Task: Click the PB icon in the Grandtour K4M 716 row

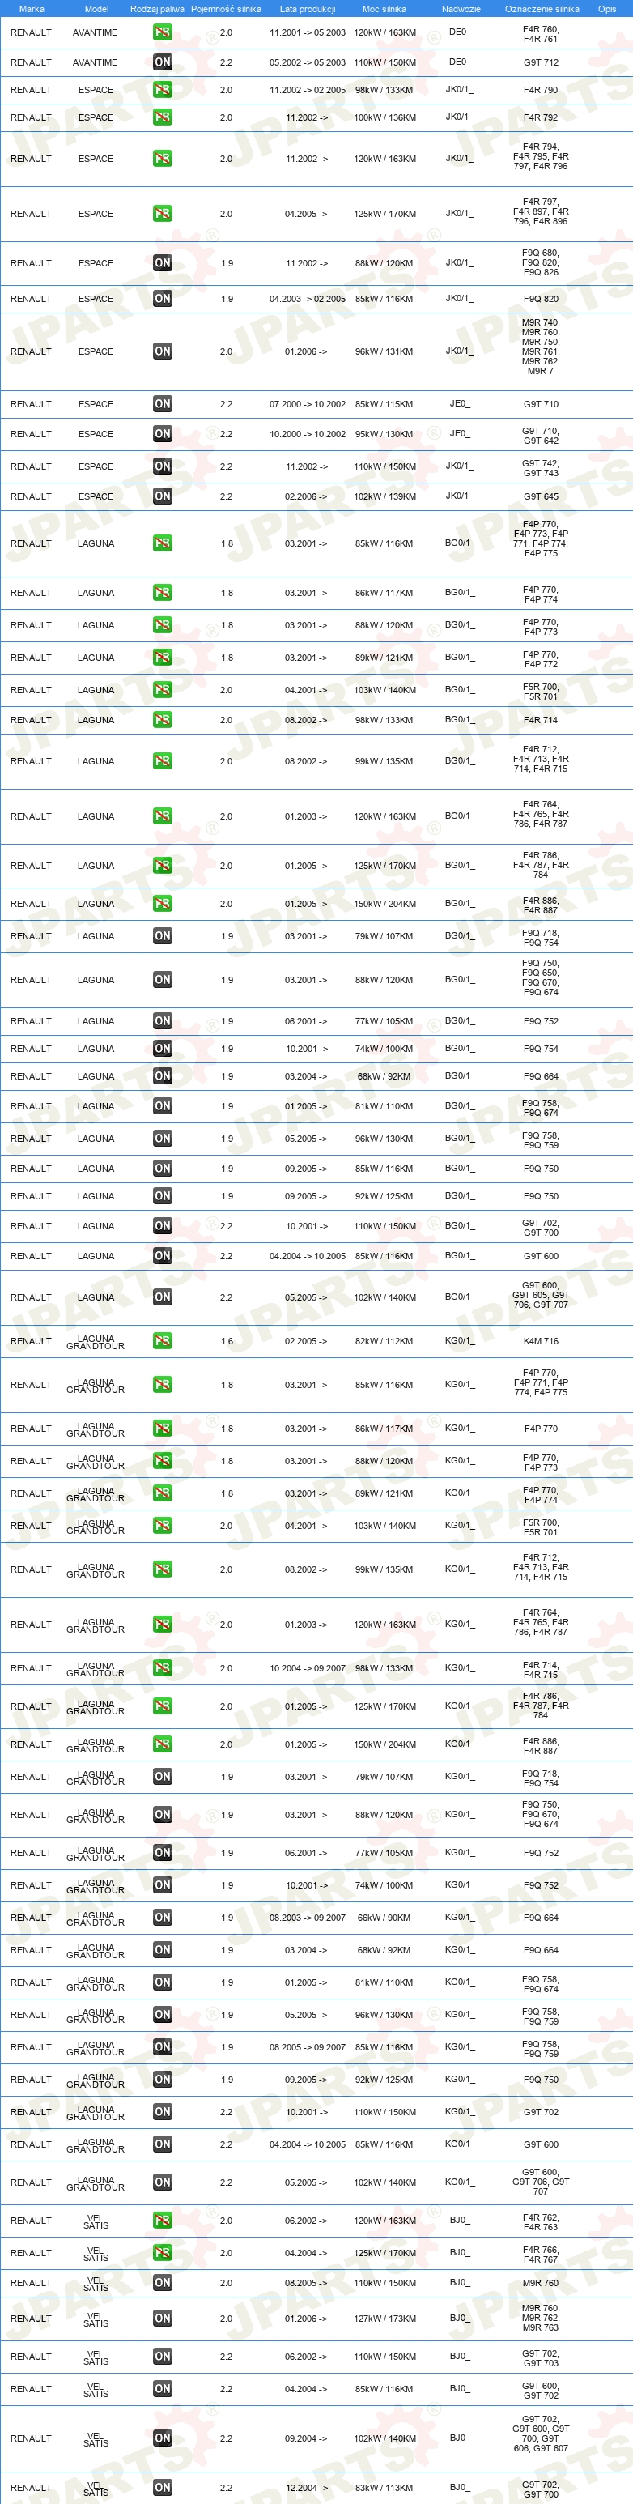Action: 163,1341
